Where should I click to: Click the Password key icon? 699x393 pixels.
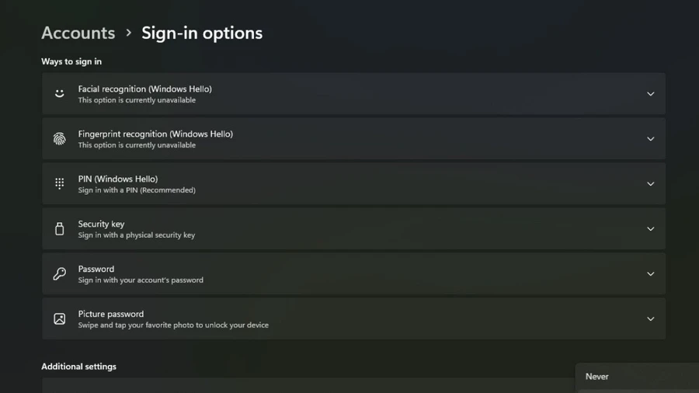point(59,273)
